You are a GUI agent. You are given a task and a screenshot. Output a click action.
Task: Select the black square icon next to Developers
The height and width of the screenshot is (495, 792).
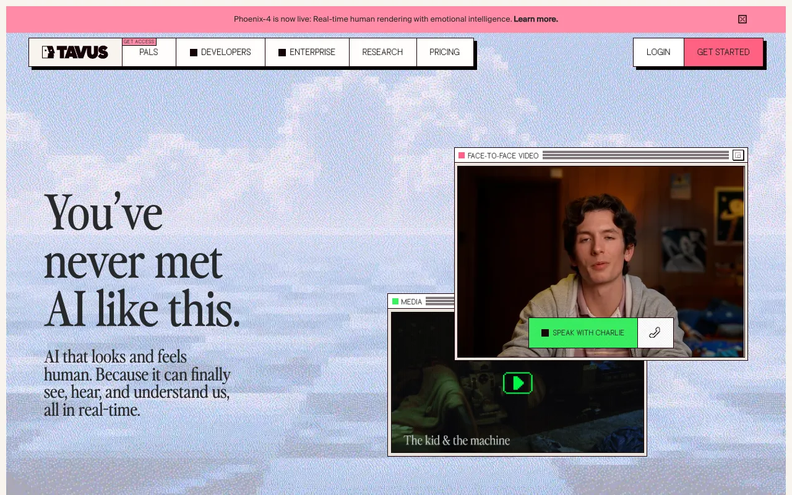click(x=193, y=52)
